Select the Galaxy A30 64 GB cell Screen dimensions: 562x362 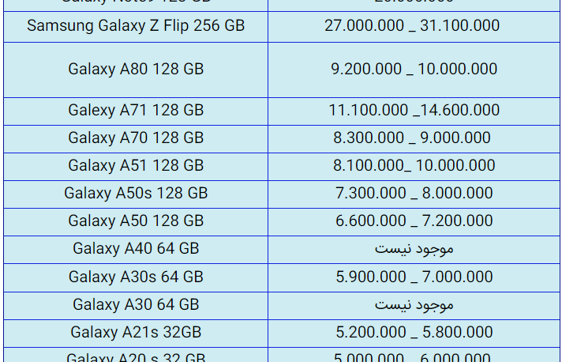tap(136, 304)
